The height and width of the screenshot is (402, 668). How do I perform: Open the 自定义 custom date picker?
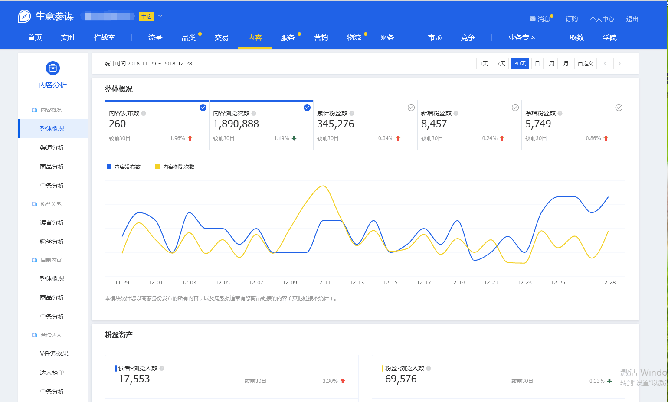click(x=586, y=63)
